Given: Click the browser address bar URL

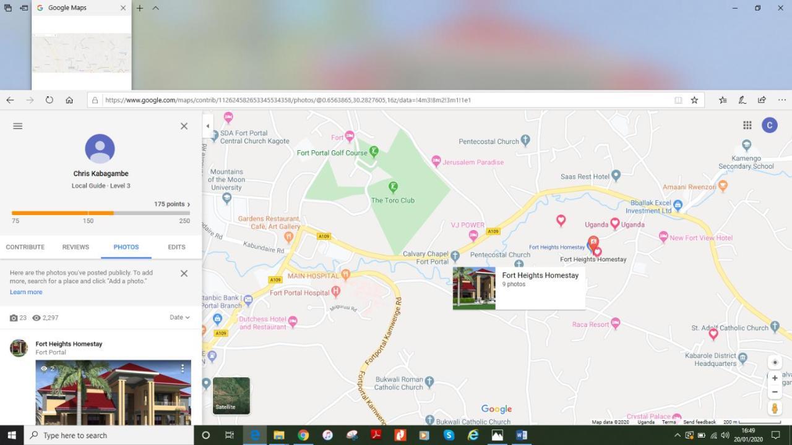Looking at the screenshot, I should (288, 100).
